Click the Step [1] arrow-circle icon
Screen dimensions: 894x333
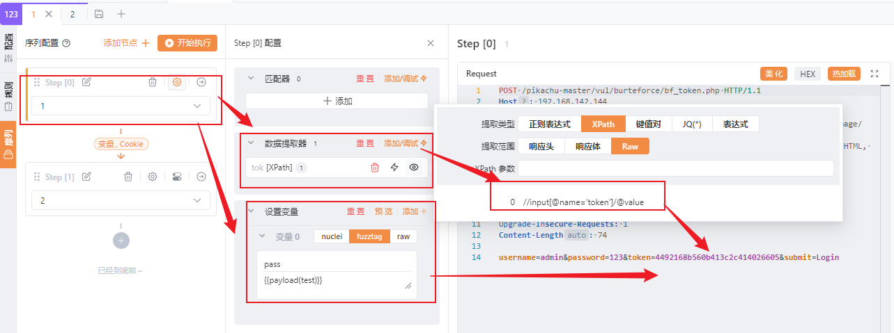click(201, 177)
